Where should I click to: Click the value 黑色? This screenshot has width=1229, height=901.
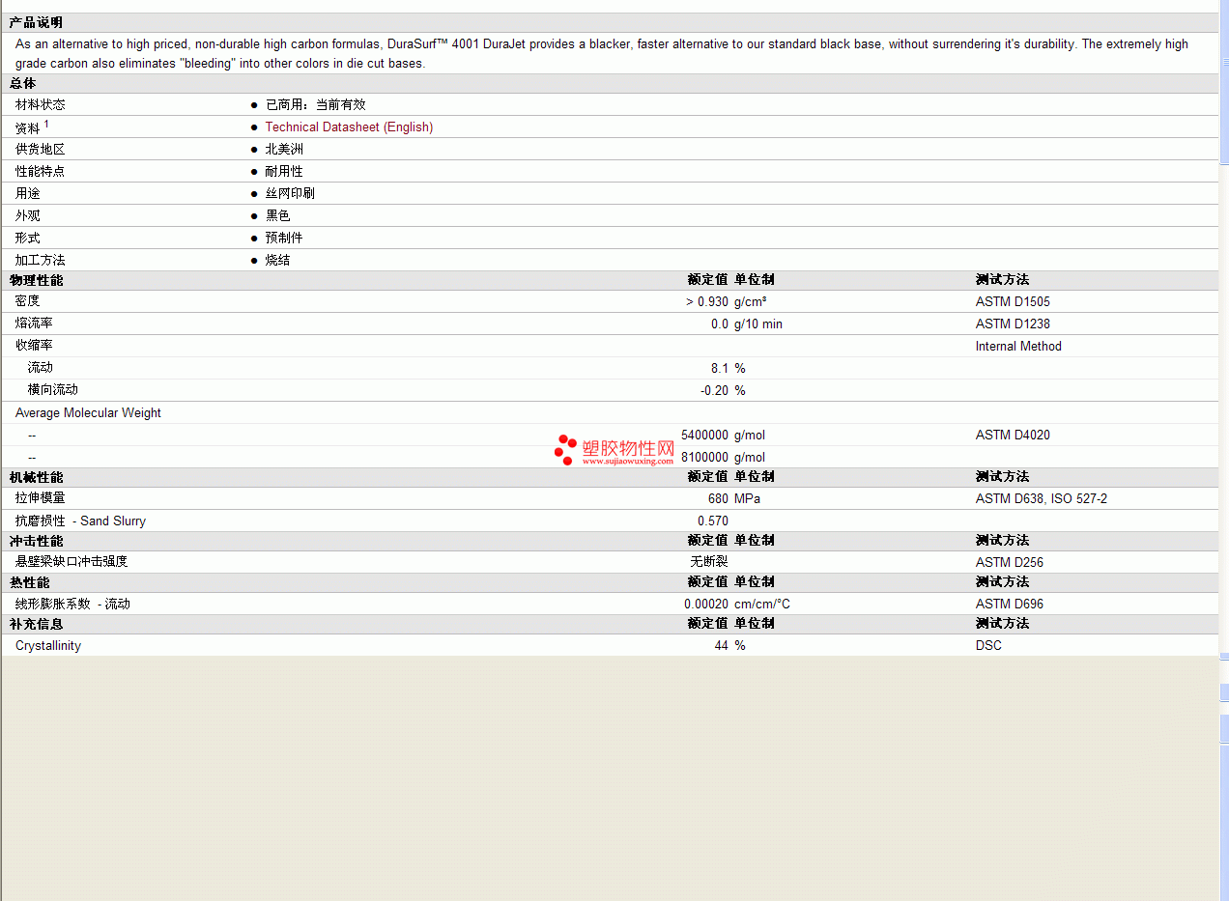coord(277,215)
